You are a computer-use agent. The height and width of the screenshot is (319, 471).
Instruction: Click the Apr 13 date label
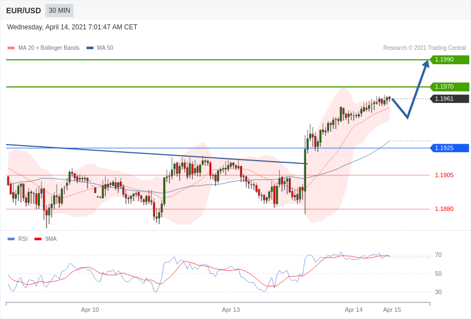pos(231,310)
